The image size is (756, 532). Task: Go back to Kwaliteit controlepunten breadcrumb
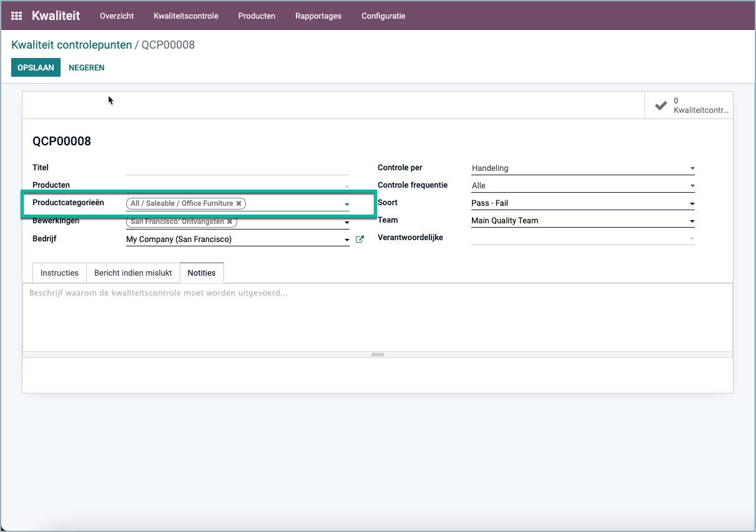point(72,45)
